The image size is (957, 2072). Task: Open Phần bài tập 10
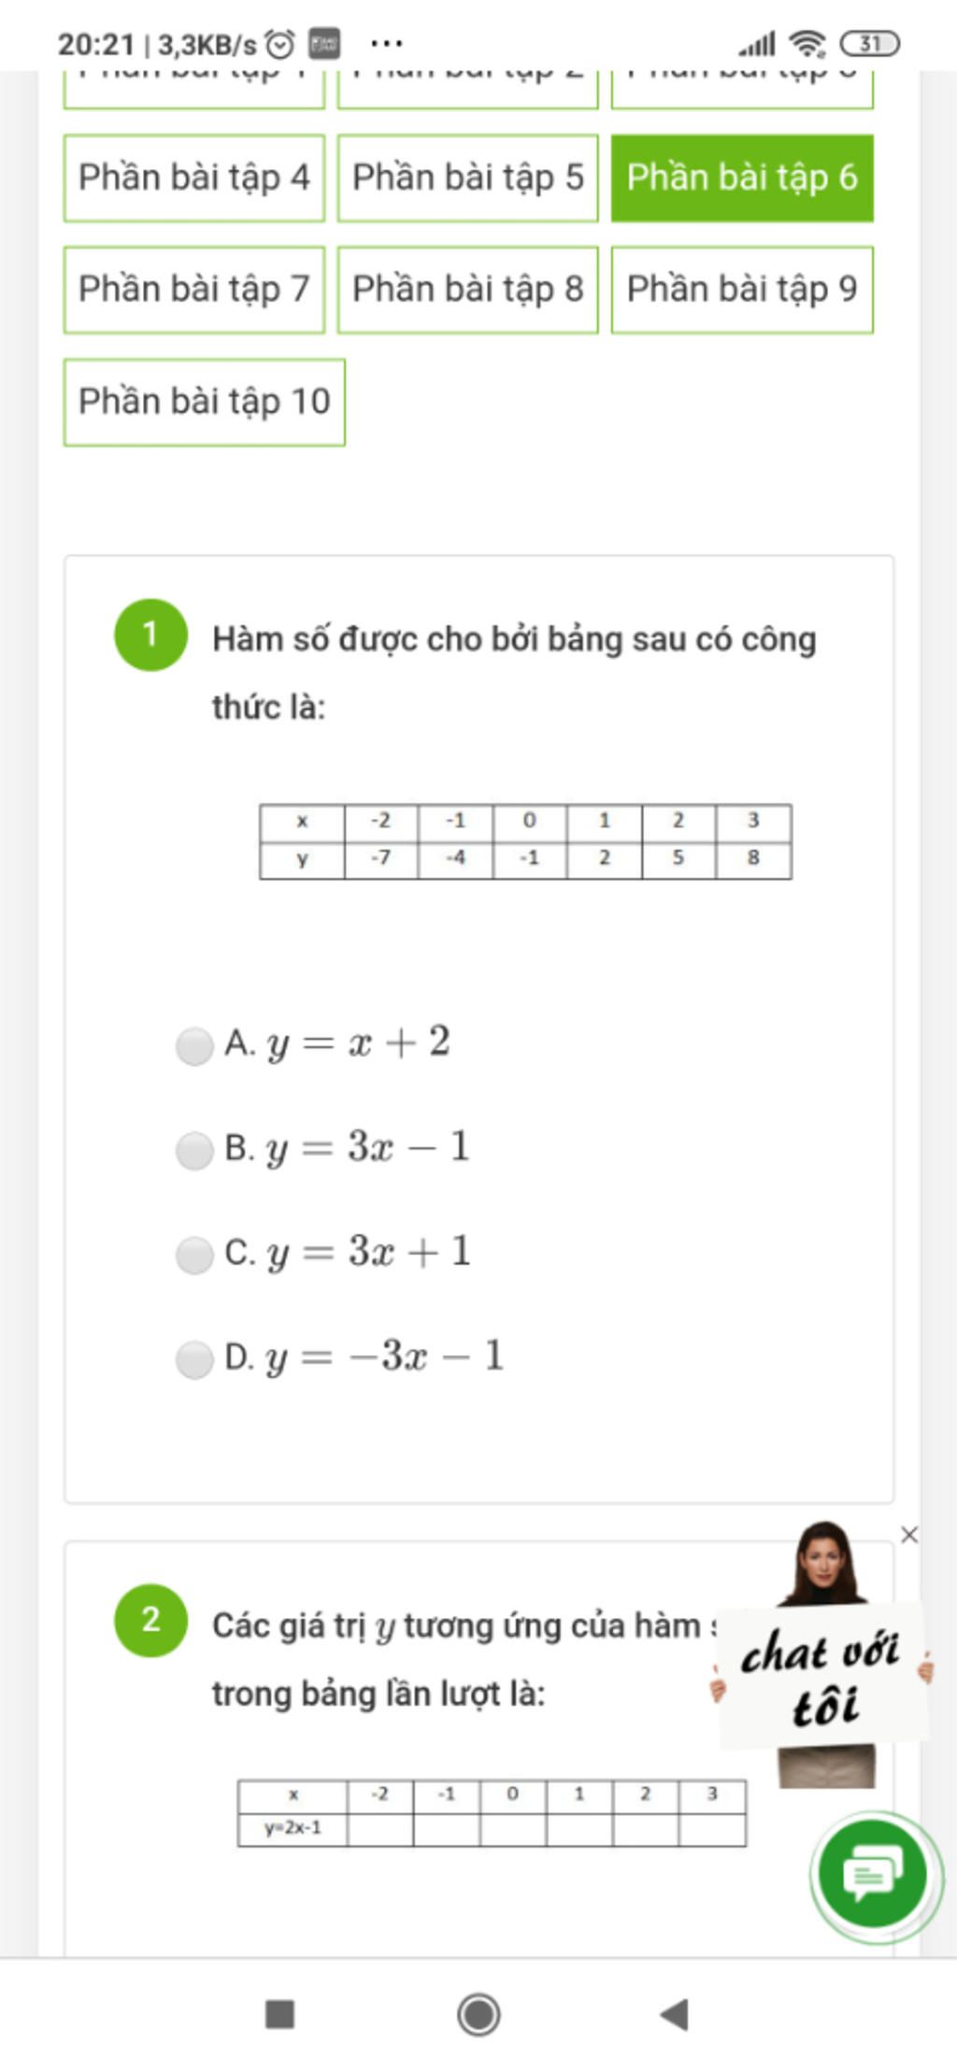(x=205, y=402)
